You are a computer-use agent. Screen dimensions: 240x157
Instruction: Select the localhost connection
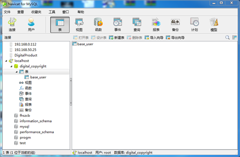point(22,61)
